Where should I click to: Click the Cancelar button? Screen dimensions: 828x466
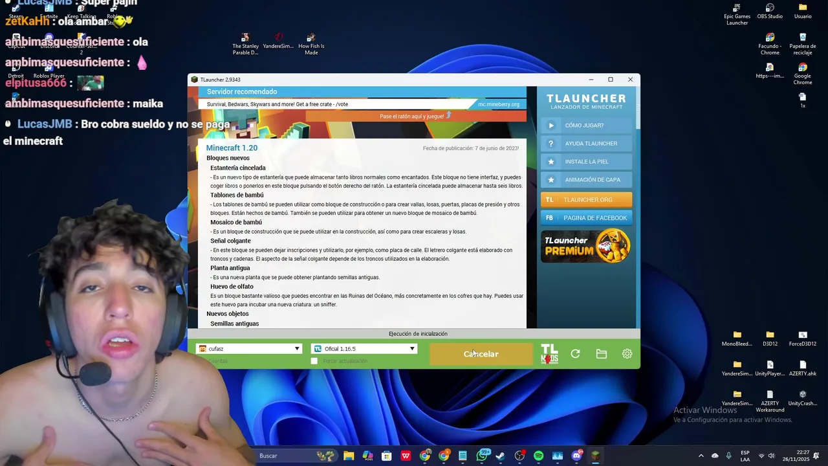[x=481, y=354]
